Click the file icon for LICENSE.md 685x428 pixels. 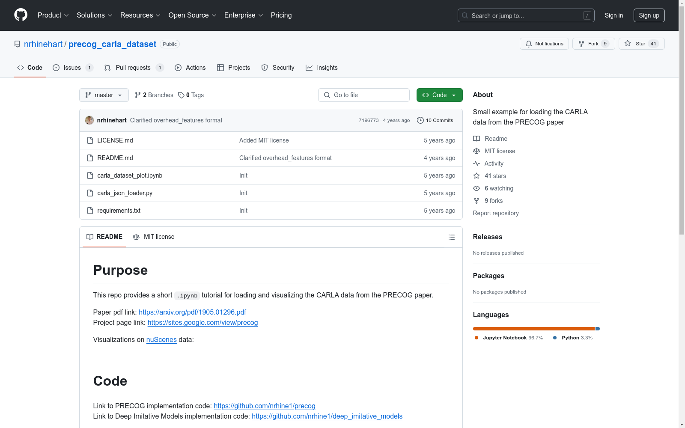tap(90, 140)
